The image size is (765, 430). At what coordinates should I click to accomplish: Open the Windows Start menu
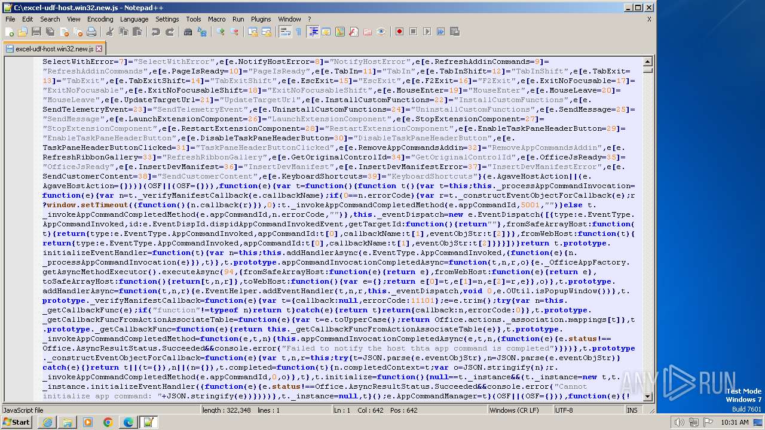click(x=17, y=422)
